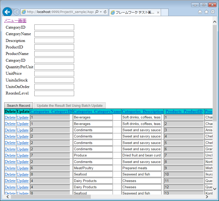Image resolution: width=219 pixels, height=201 pixels.
Task: Open the Home page icon
Action: tap(200, 12)
